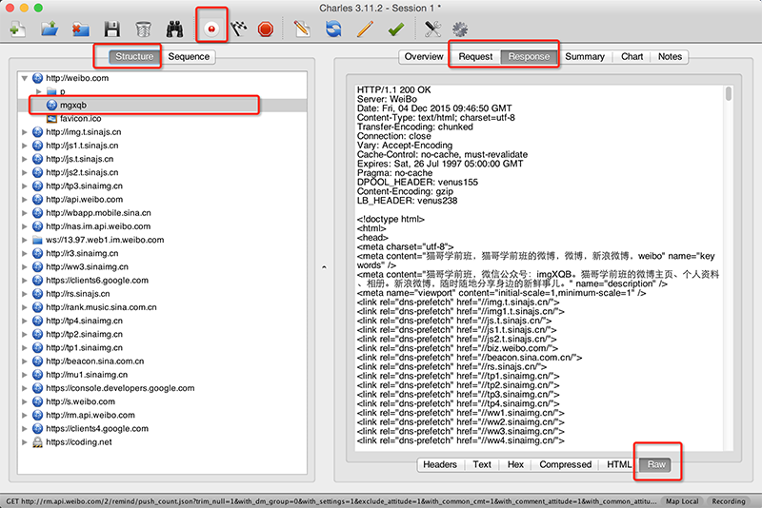Image resolution: width=762 pixels, height=508 pixels.
Task: Switch response view to Hex
Action: point(515,465)
